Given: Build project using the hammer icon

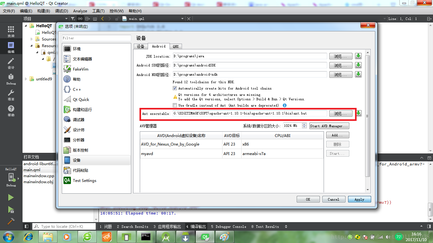Looking at the screenshot, I should click(11, 221).
